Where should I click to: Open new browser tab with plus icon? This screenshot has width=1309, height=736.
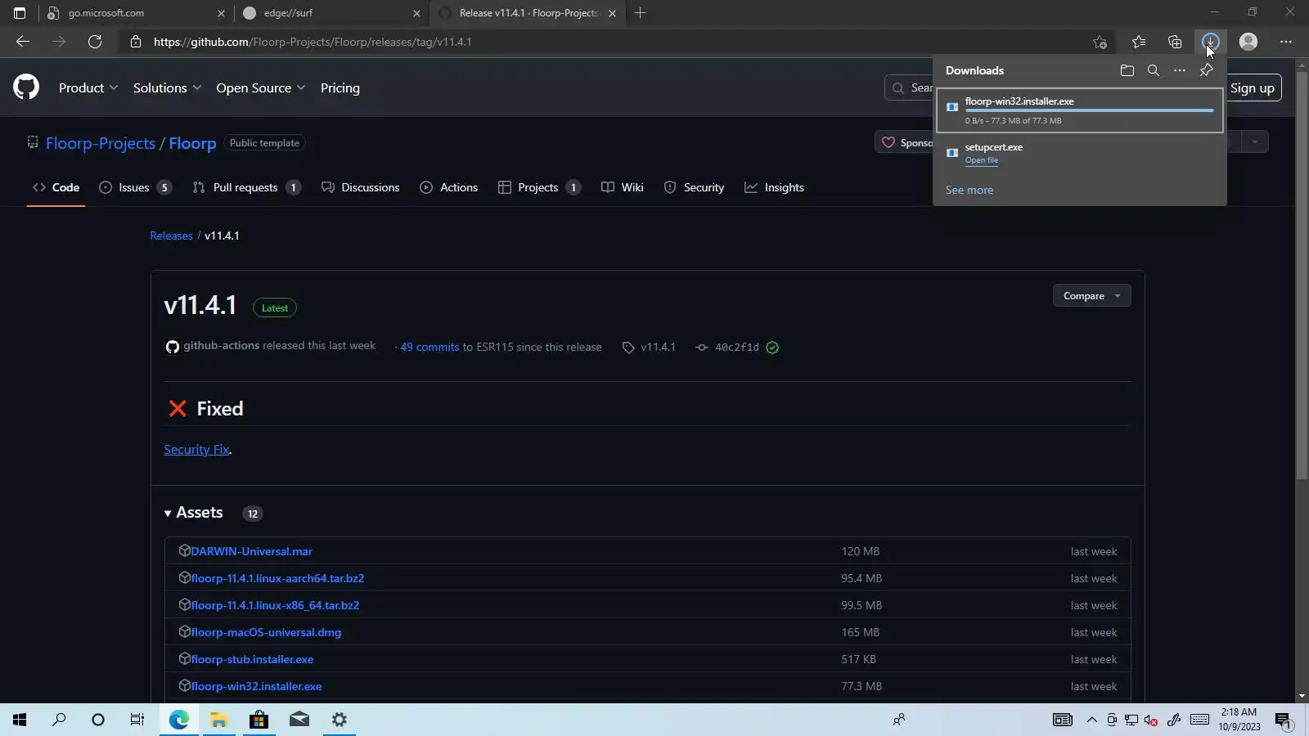(x=641, y=13)
